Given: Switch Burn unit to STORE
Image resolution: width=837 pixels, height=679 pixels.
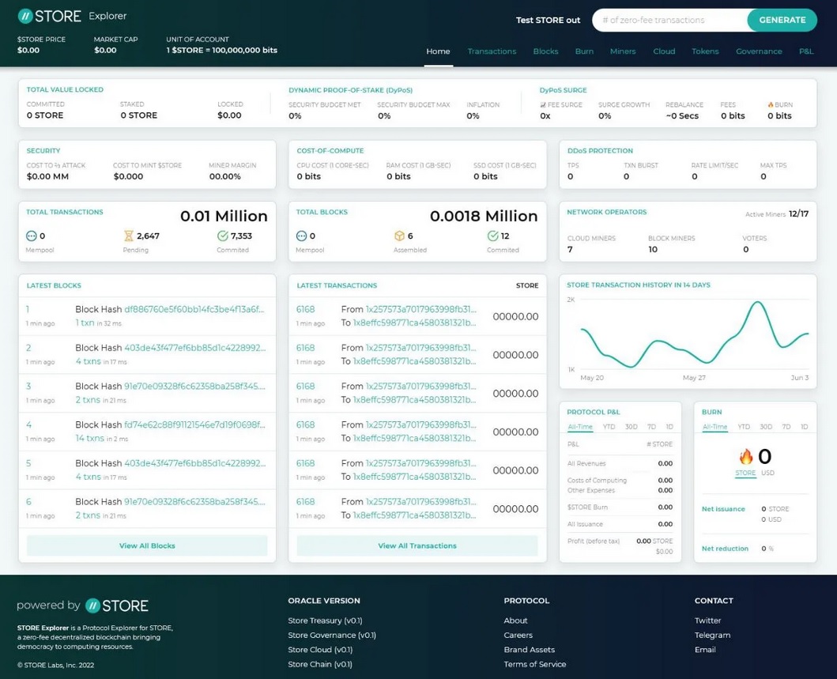Looking at the screenshot, I should 745,473.
